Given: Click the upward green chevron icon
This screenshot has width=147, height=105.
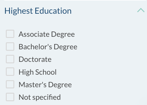Looking at the screenshot, I should click(x=141, y=10).
